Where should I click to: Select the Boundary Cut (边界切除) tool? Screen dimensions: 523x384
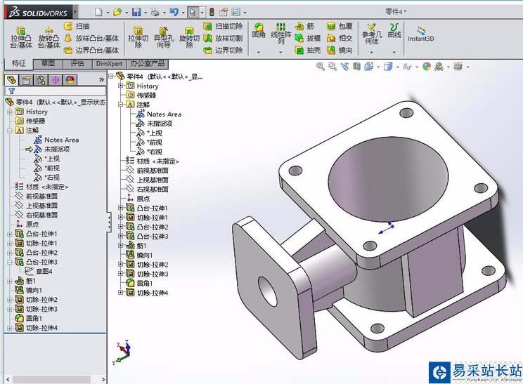coord(223,51)
